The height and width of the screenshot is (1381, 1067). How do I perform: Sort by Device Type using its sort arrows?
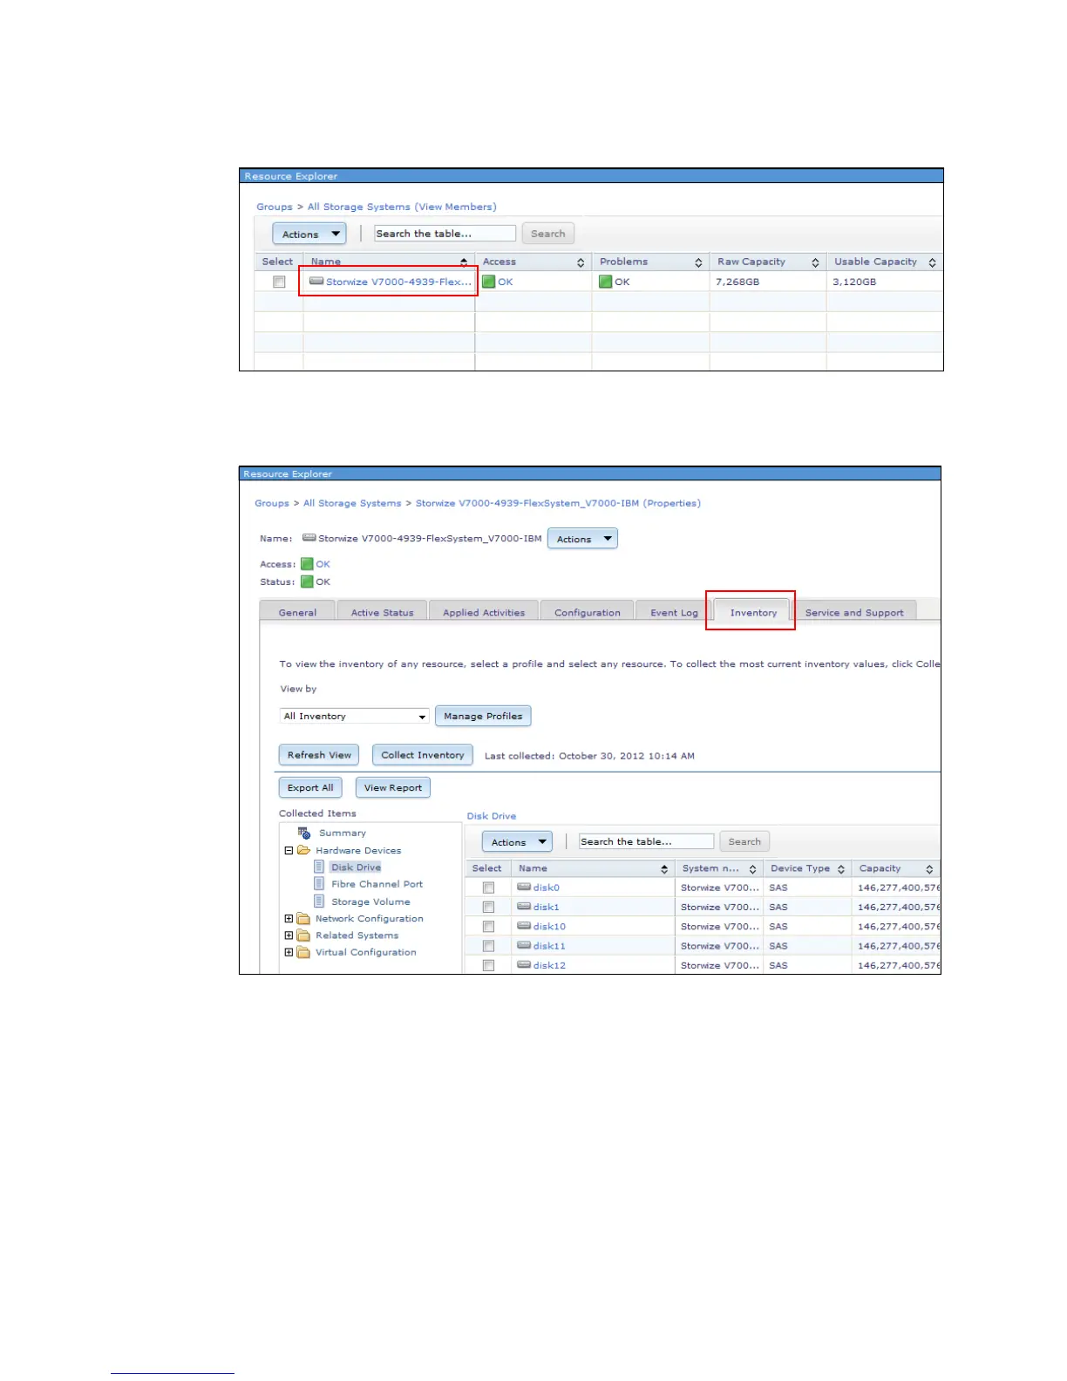tap(841, 869)
